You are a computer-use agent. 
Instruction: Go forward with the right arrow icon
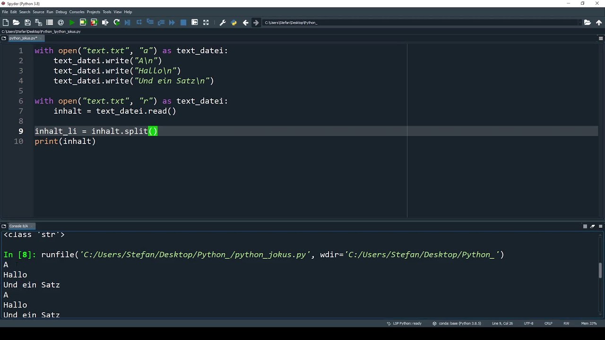tap(256, 22)
